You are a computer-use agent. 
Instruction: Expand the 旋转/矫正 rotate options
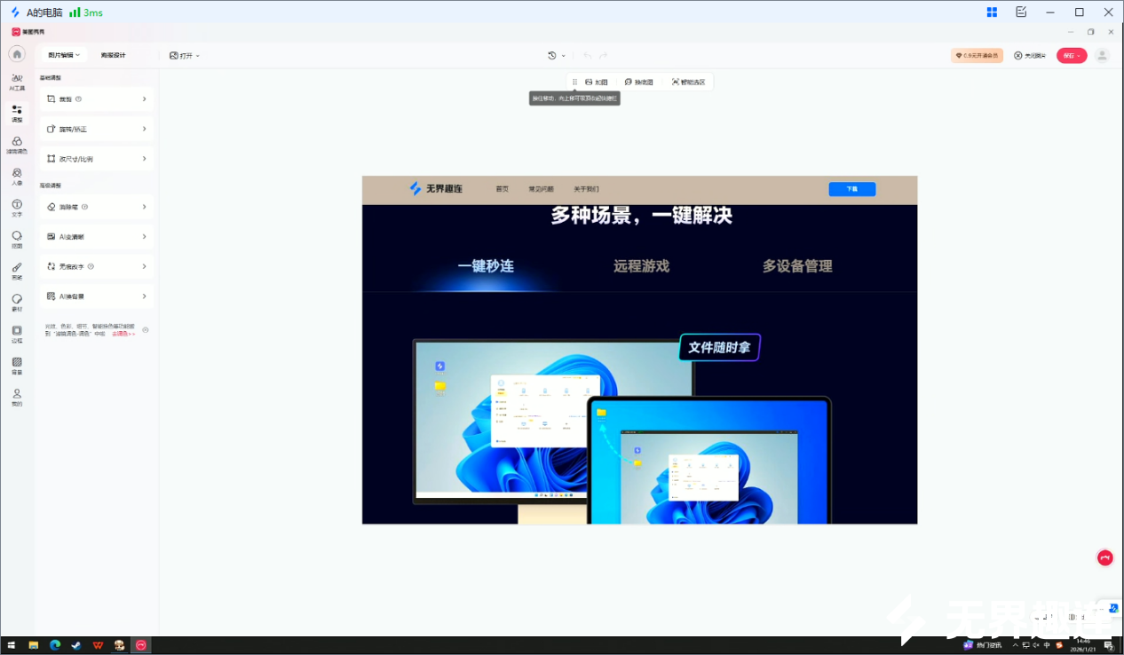[96, 128]
